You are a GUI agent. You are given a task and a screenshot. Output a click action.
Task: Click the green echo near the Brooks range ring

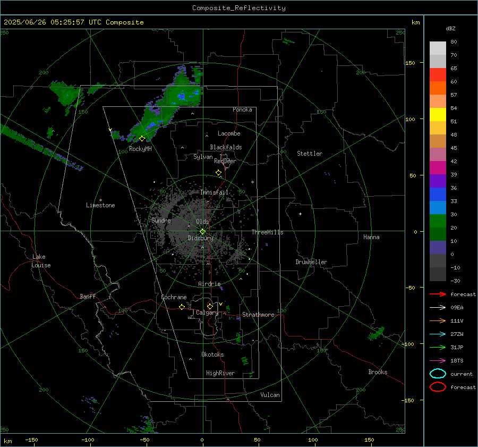point(377,333)
